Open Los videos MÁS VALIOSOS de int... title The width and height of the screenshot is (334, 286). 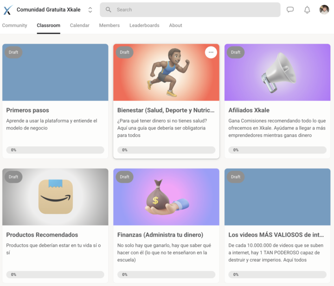276,234
